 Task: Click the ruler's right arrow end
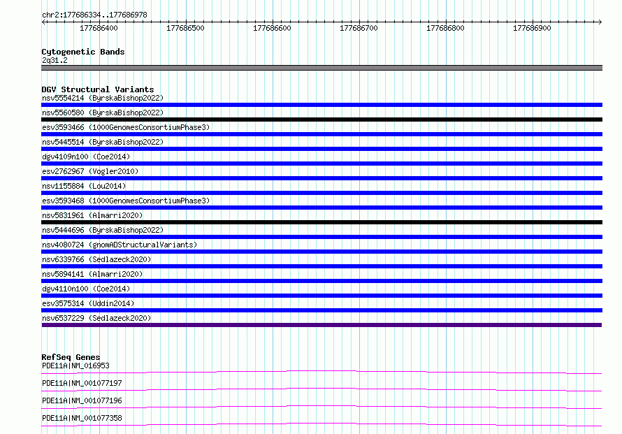click(x=600, y=22)
